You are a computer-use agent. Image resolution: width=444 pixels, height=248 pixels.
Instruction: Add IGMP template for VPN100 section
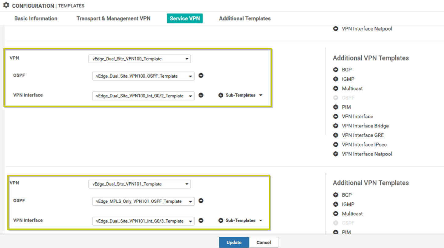(336, 79)
